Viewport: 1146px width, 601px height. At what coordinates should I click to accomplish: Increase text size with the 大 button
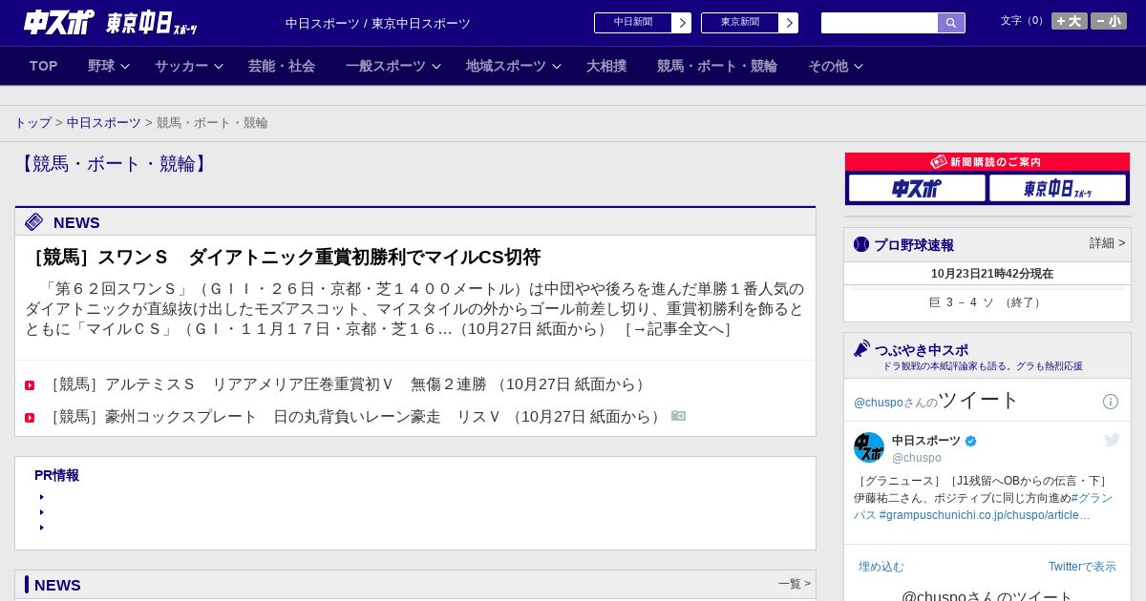point(1070,21)
